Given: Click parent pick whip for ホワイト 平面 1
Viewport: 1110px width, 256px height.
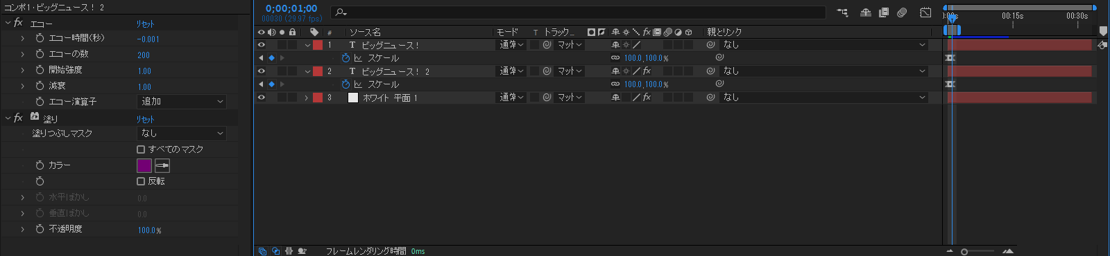Looking at the screenshot, I should pos(710,98).
